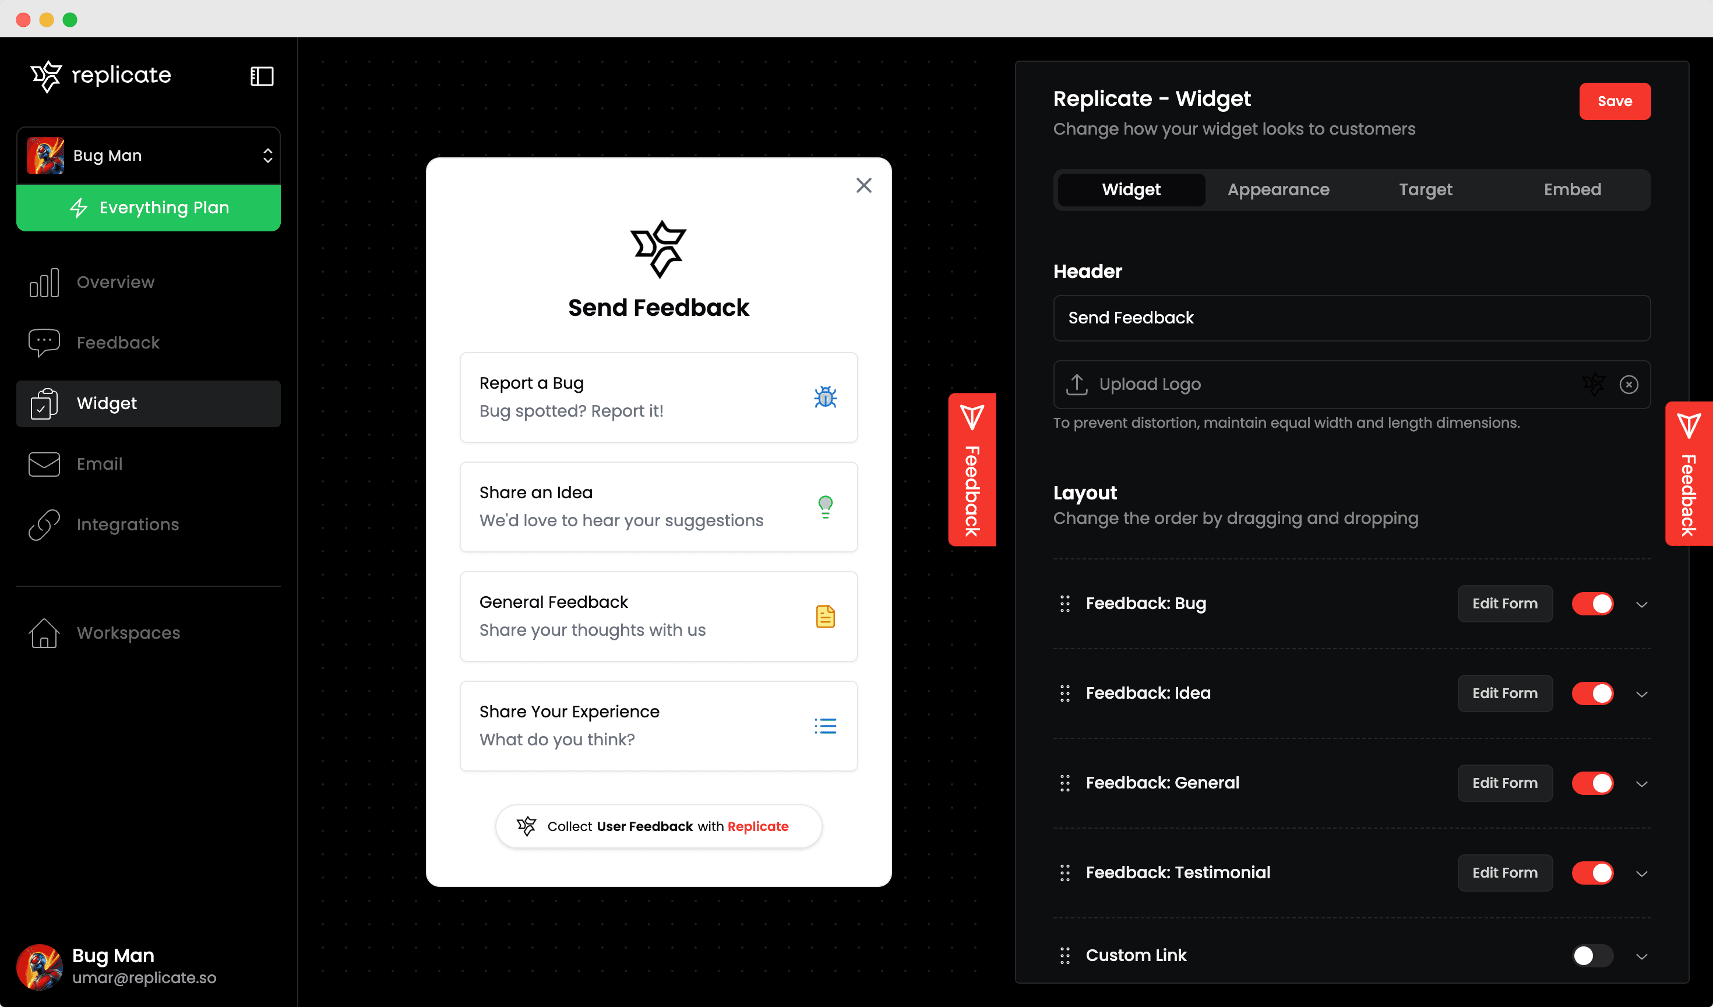This screenshot has width=1713, height=1007.
Task: Click the Integrations chain link icon
Action: (44, 524)
